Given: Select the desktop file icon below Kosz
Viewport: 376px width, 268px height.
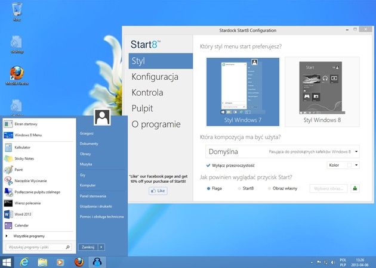Looking at the screenshot, I should tap(17, 45).
